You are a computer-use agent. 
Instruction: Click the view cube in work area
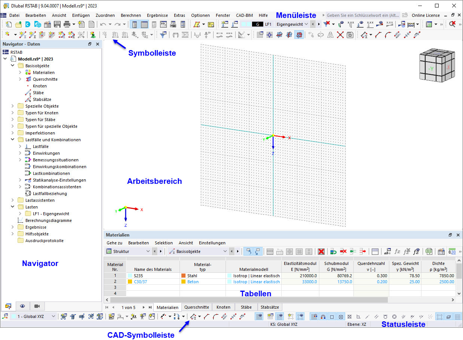438,66
